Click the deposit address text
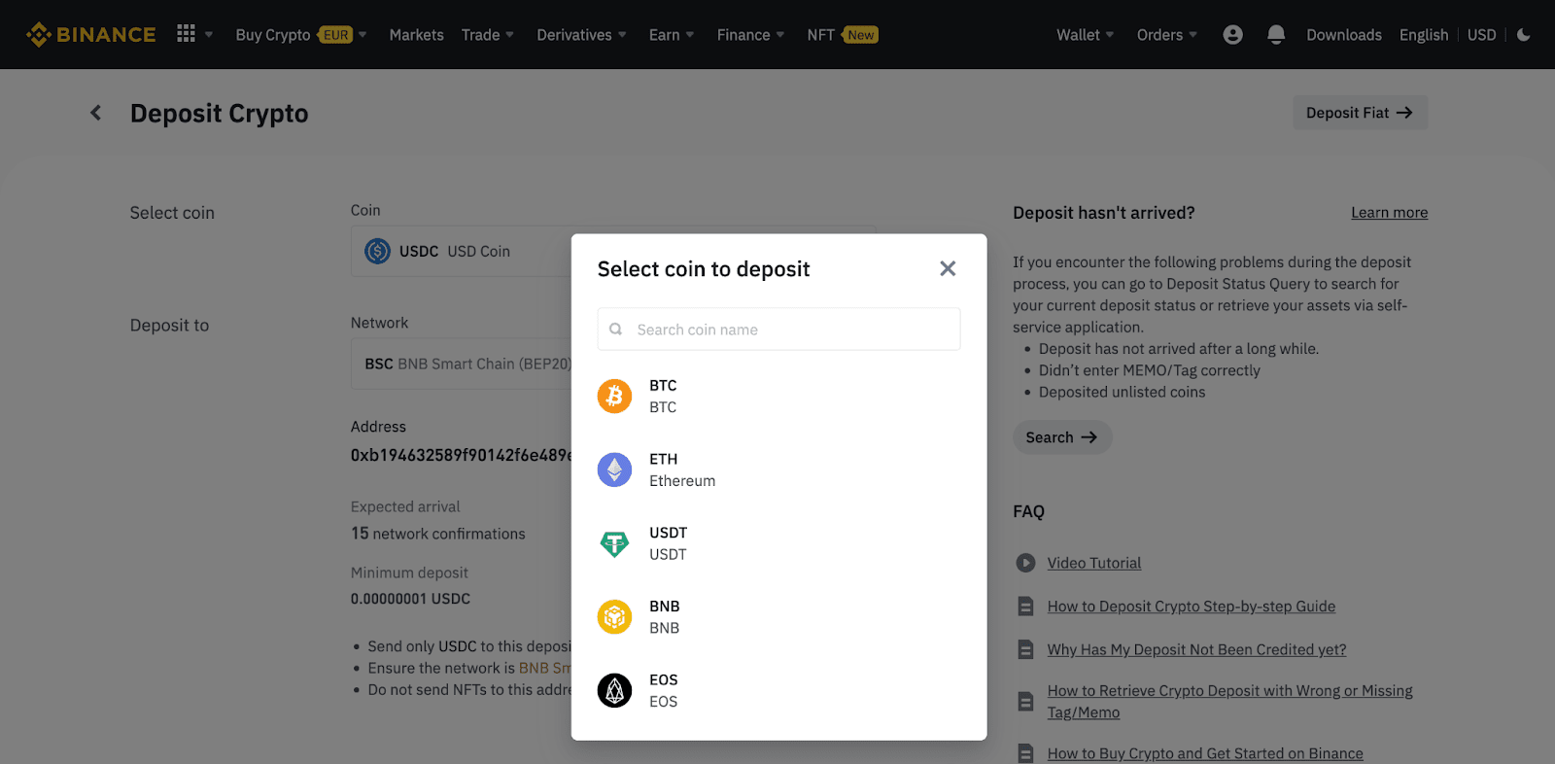1555x764 pixels. [462, 455]
